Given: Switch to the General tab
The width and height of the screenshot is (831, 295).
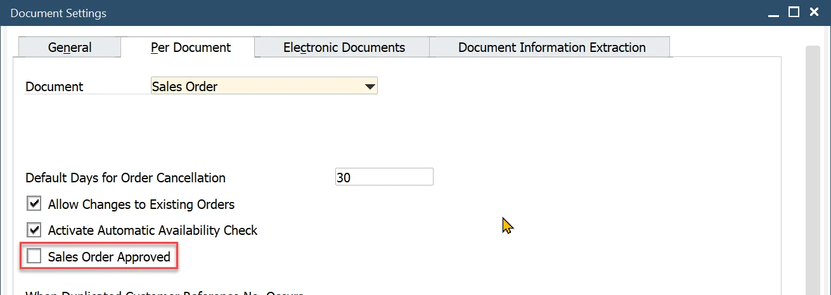Looking at the screenshot, I should click(70, 47).
